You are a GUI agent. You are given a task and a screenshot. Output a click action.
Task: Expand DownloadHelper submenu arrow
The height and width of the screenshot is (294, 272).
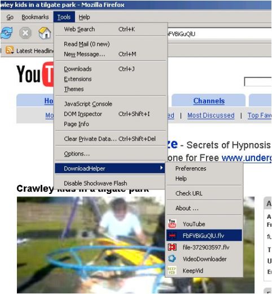[x=161, y=168]
